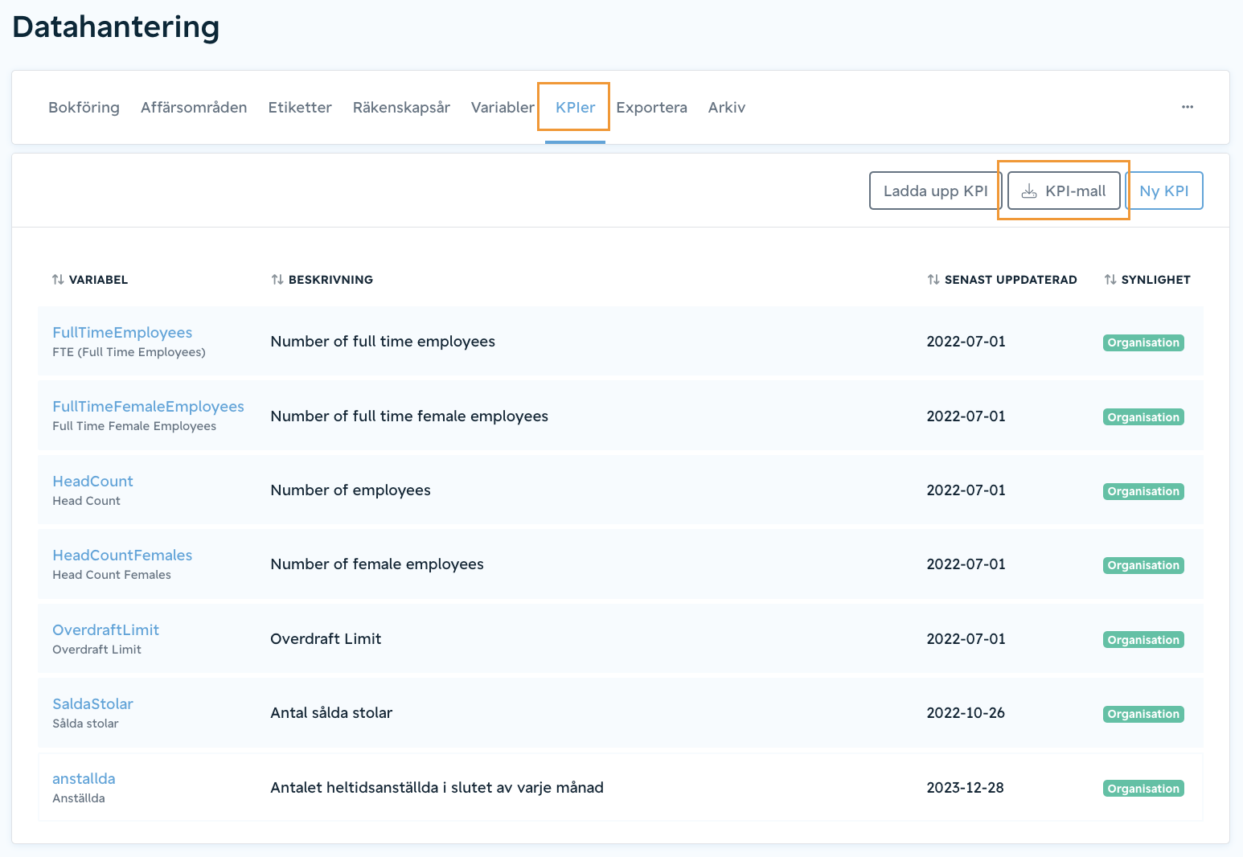Click 'Number of full time employees' description
1243x857 pixels.
[383, 342]
